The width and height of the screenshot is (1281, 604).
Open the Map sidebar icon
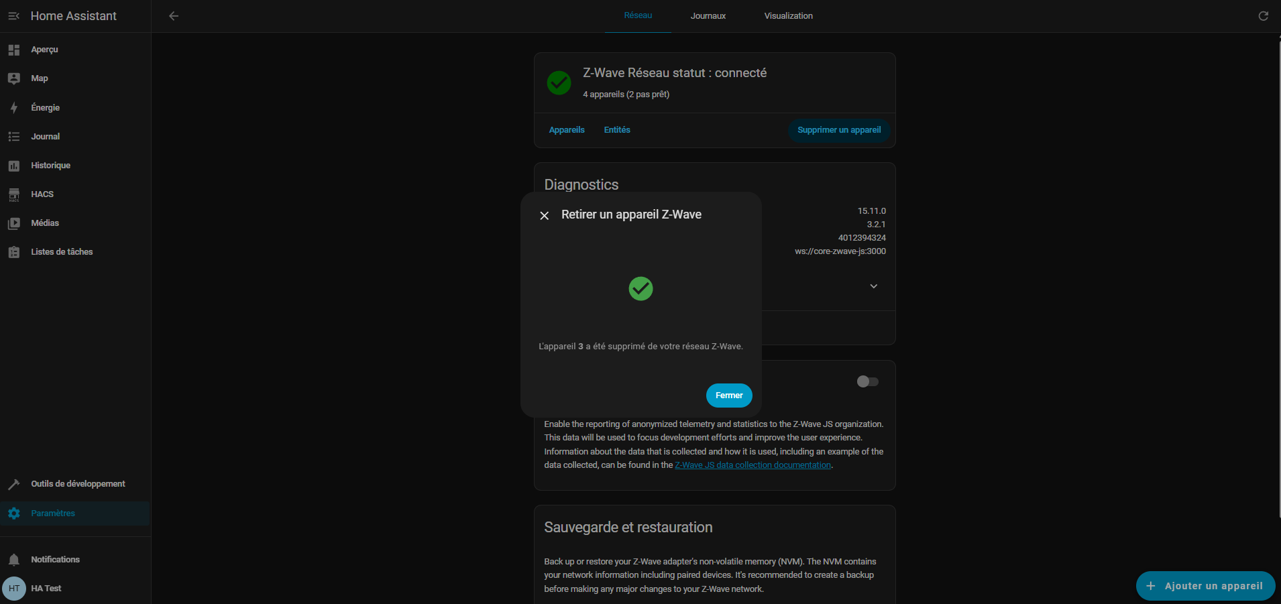[x=13, y=78]
